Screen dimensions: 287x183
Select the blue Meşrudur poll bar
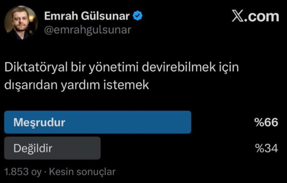98,122
